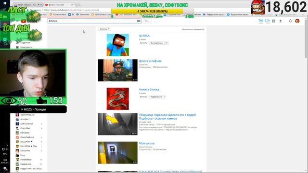Click the Моя школа video thumbnail
Screen dimensions: 308x173
tap(117, 153)
